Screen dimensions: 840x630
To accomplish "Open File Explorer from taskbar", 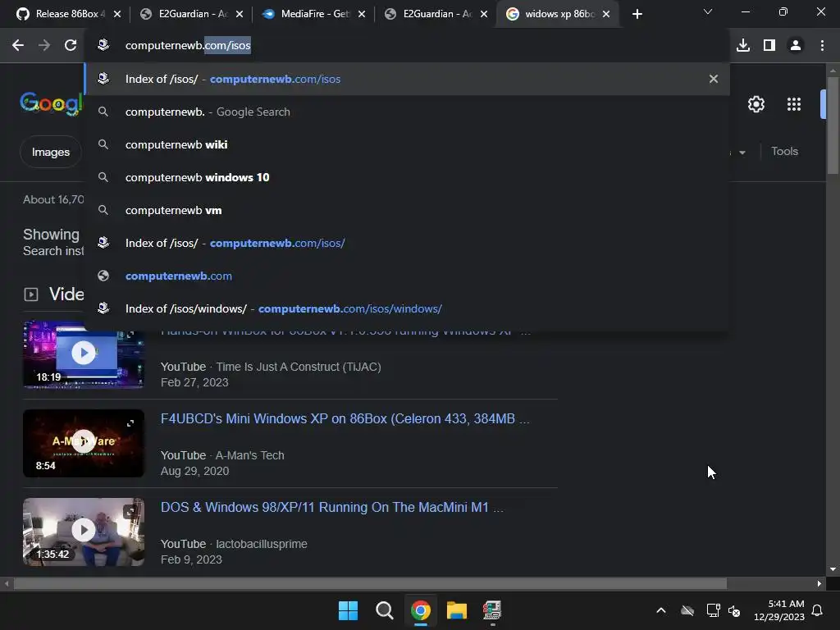I will (x=456, y=610).
